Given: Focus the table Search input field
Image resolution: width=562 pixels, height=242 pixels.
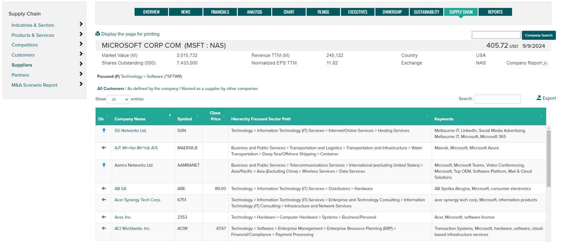Looking at the screenshot, I should [x=498, y=99].
